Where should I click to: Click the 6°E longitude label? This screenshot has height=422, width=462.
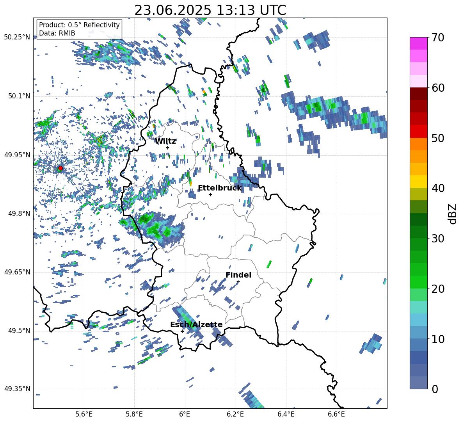[185, 414]
